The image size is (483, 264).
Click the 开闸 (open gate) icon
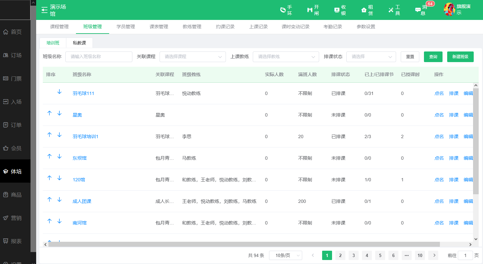tap(312, 10)
